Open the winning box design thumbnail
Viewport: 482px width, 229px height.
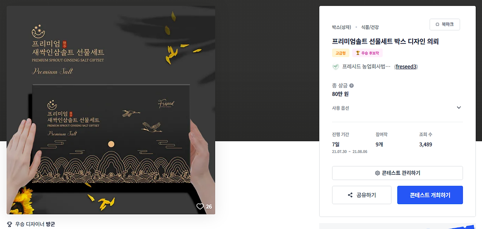click(111, 110)
